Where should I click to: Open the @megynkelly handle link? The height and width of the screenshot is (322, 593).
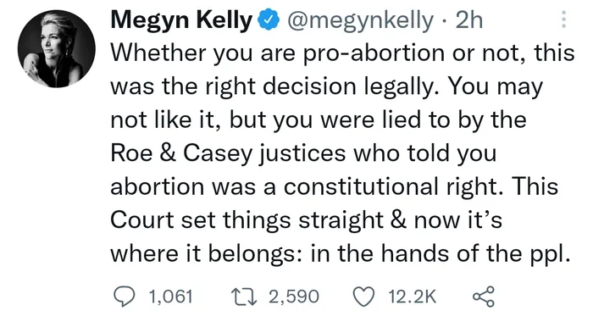click(x=360, y=20)
